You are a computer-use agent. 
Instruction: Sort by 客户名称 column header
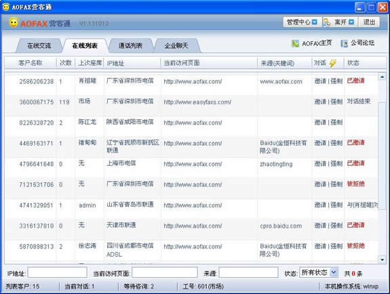(30, 63)
